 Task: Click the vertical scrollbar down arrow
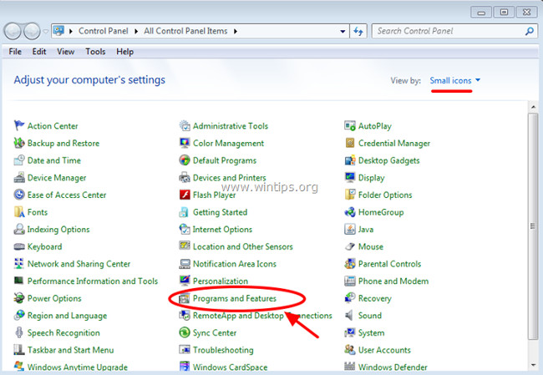[534, 367]
